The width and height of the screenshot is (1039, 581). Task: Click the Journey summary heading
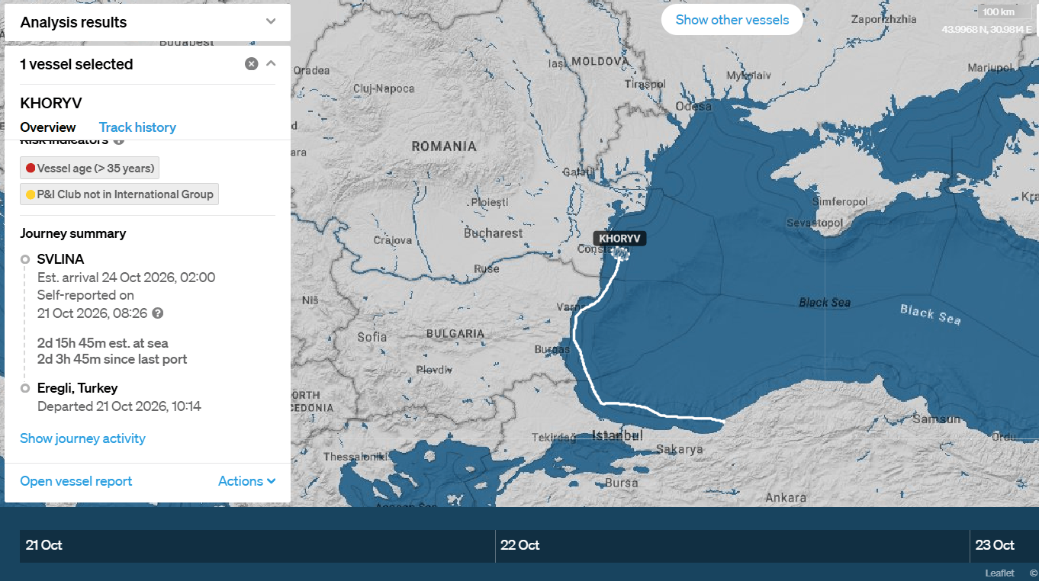[73, 233]
